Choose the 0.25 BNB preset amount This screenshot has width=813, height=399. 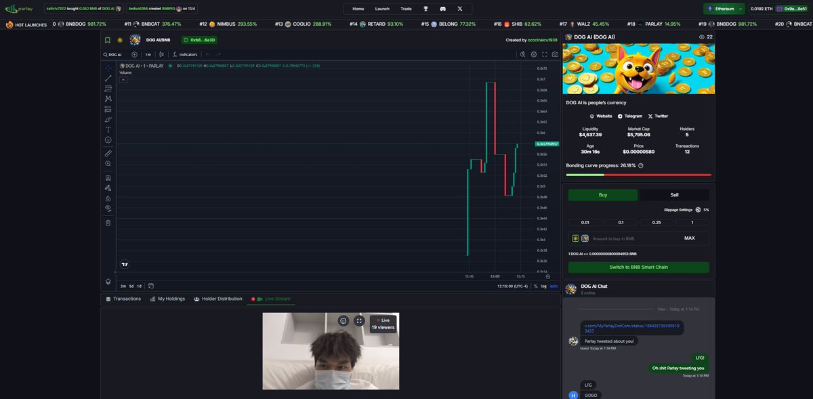(656, 222)
